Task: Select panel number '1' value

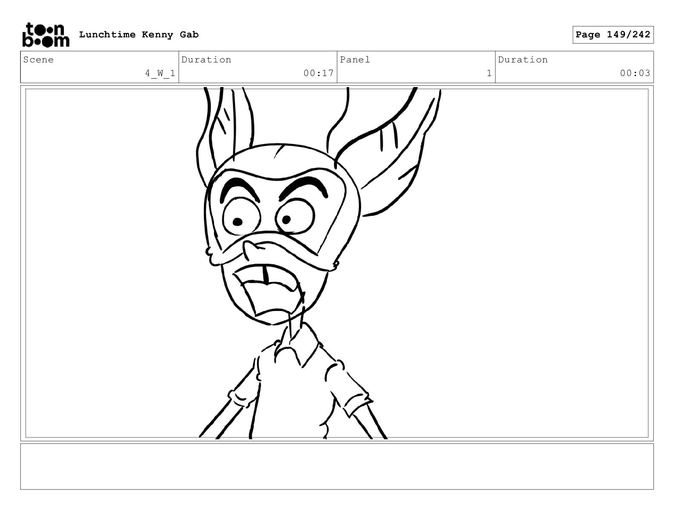Action: coord(489,73)
